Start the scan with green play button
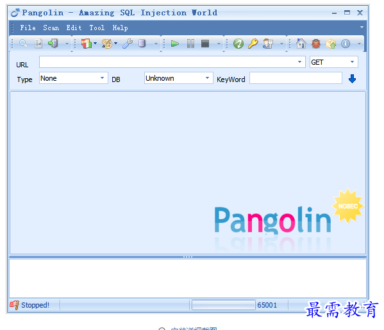This screenshot has height=330, width=384. click(x=175, y=44)
